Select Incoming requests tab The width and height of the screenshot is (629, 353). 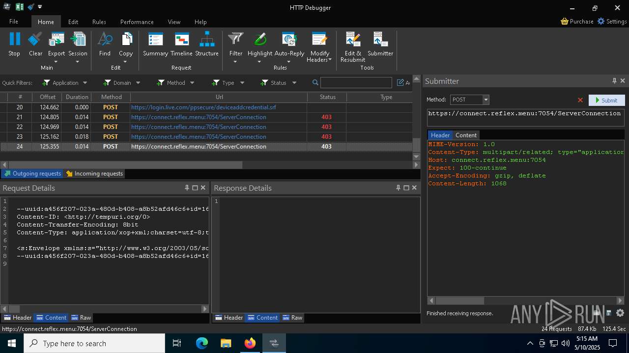click(x=94, y=174)
